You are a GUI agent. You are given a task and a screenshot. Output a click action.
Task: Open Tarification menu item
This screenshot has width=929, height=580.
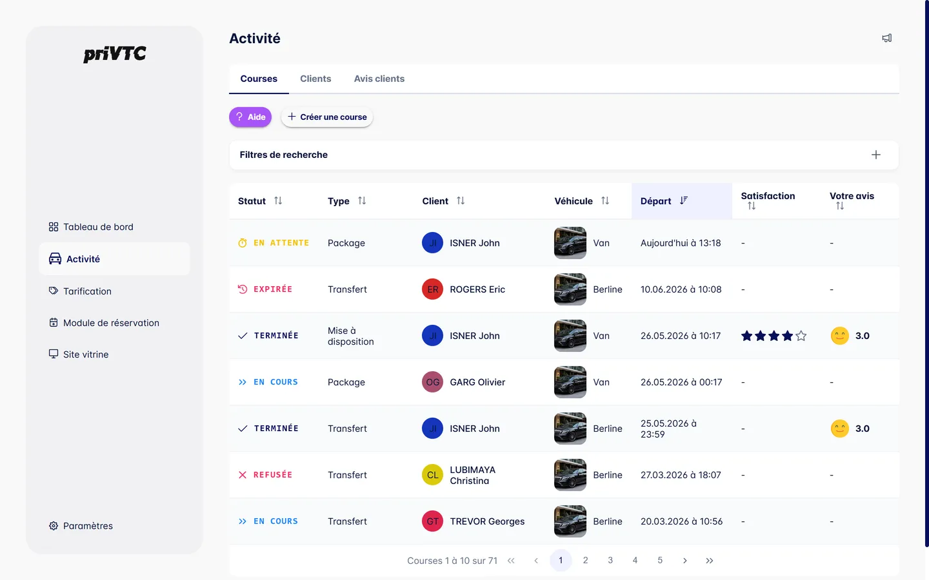point(114,291)
